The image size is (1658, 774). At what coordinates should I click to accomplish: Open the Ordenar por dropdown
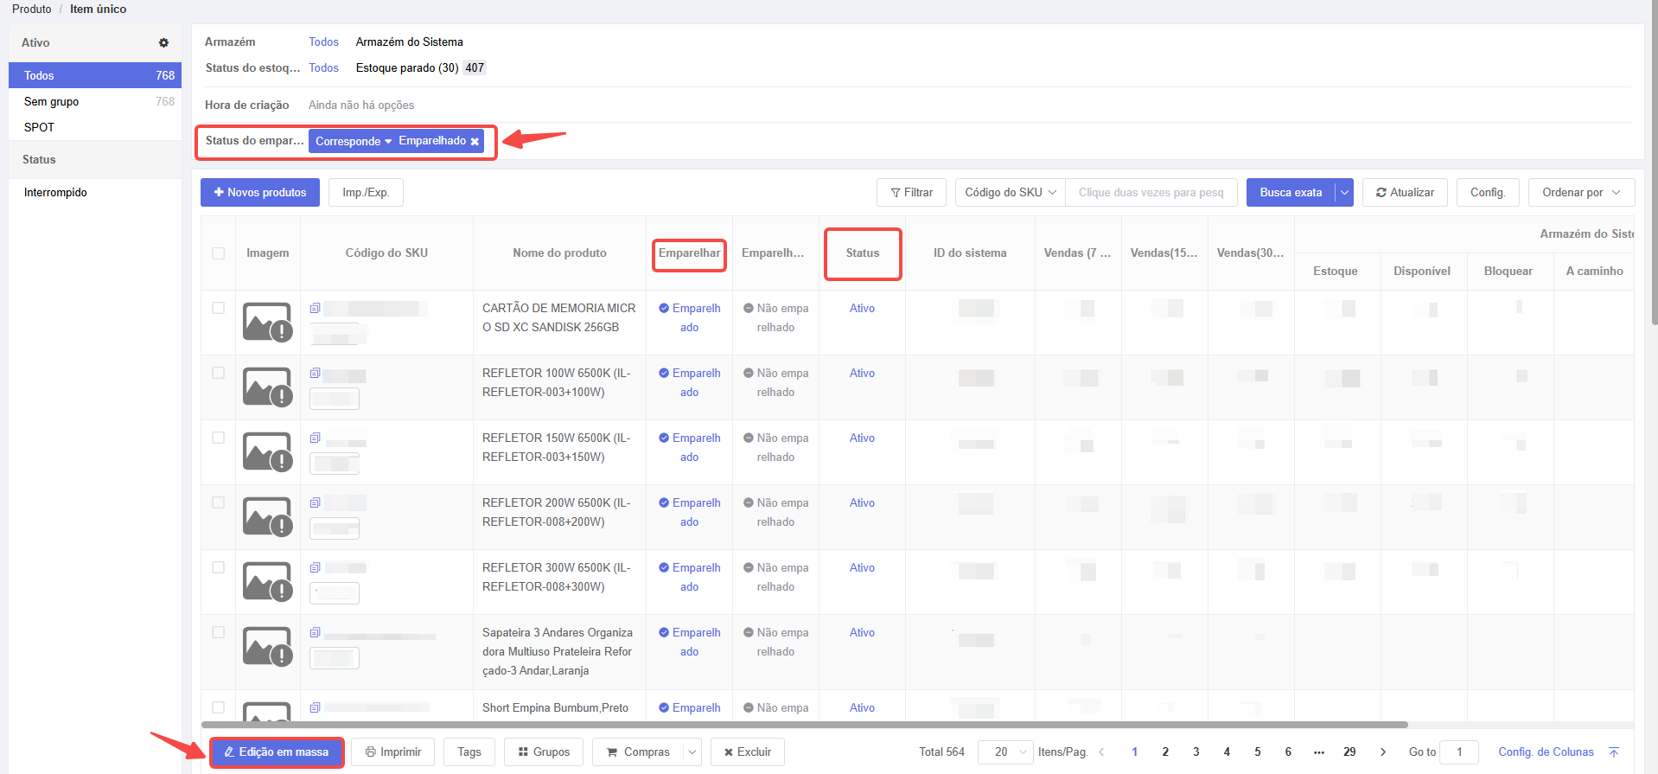pyautogui.click(x=1580, y=192)
